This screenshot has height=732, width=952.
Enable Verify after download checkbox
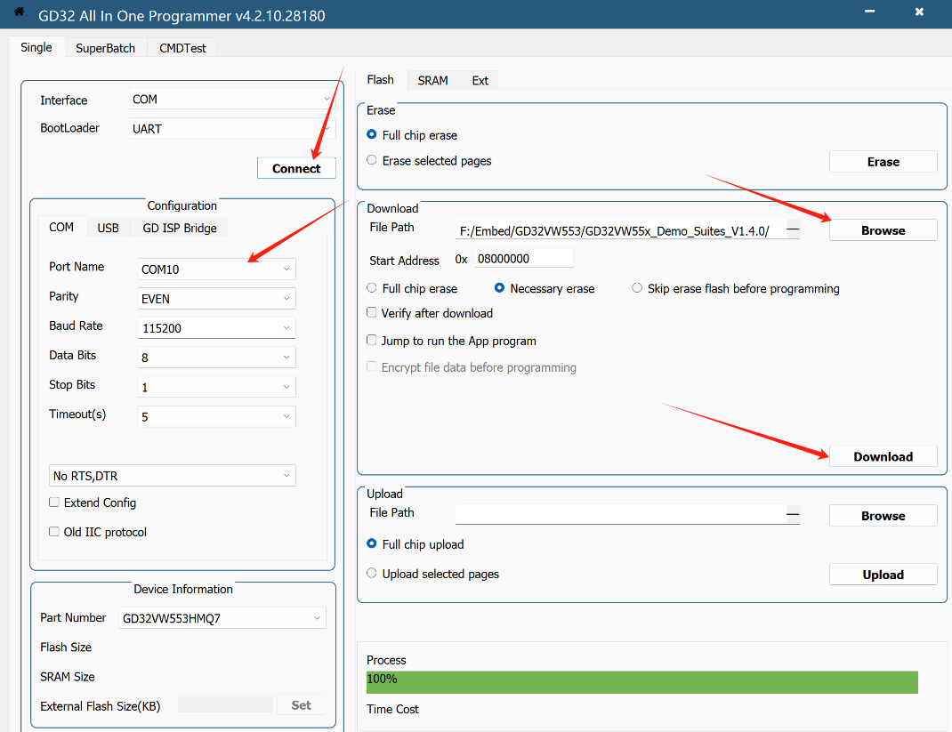coord(372,313)
